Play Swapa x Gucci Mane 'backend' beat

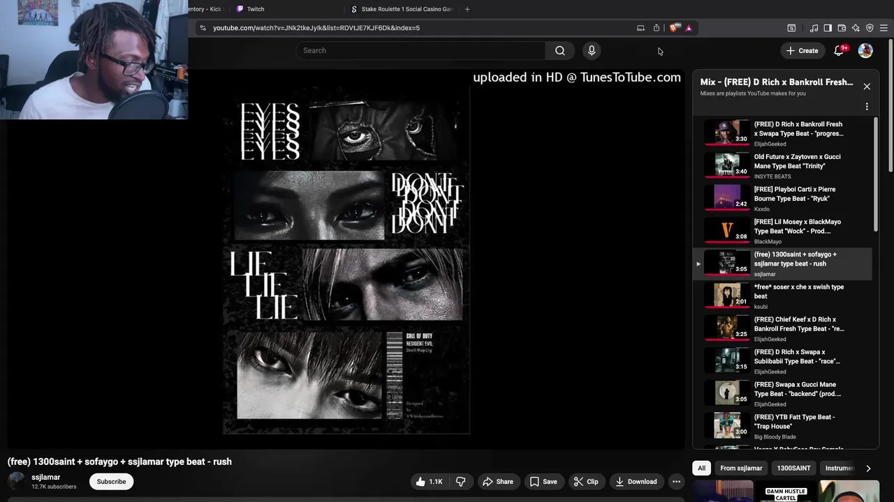(782, 394)
